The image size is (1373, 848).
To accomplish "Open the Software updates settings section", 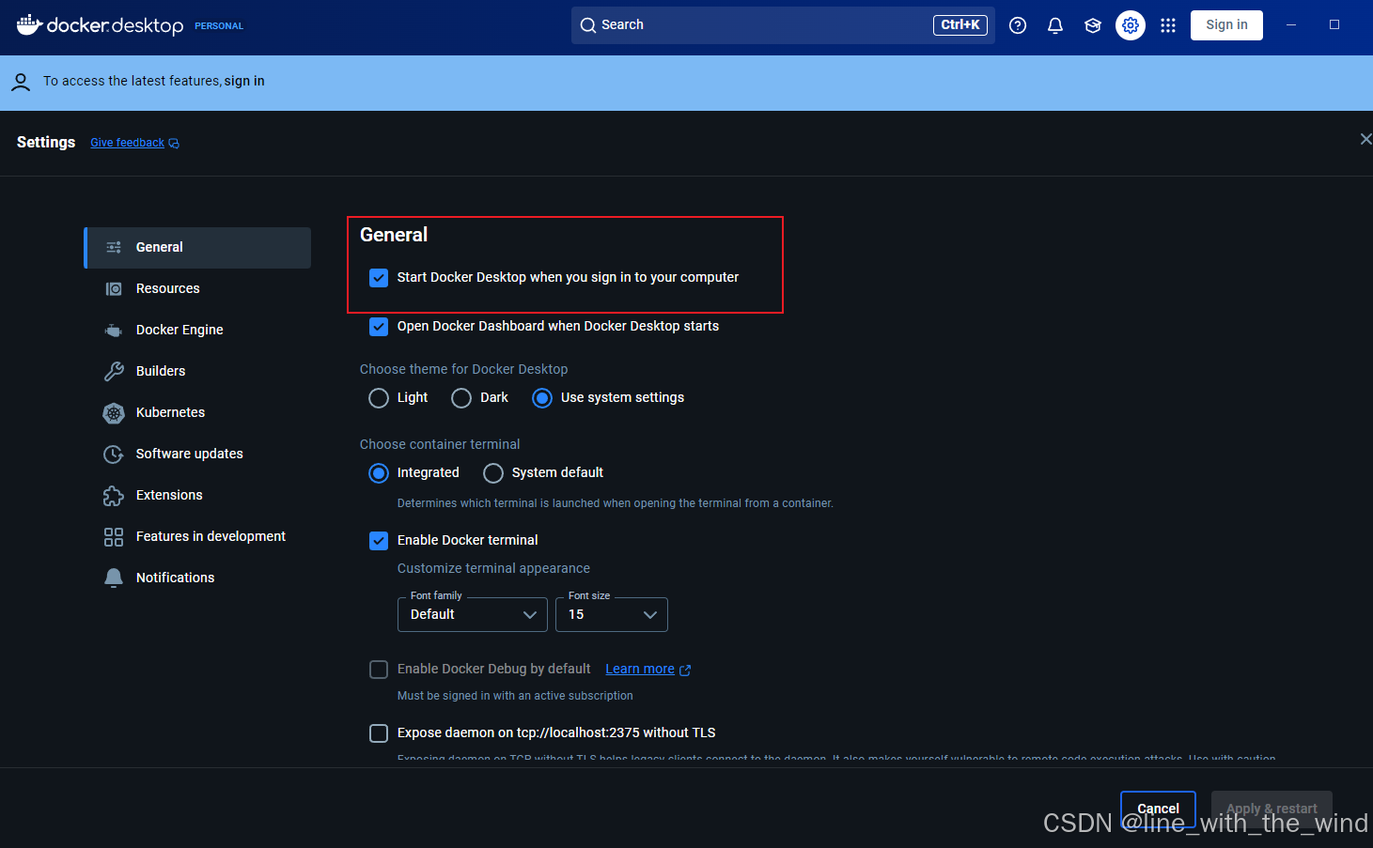I will 197,455.
